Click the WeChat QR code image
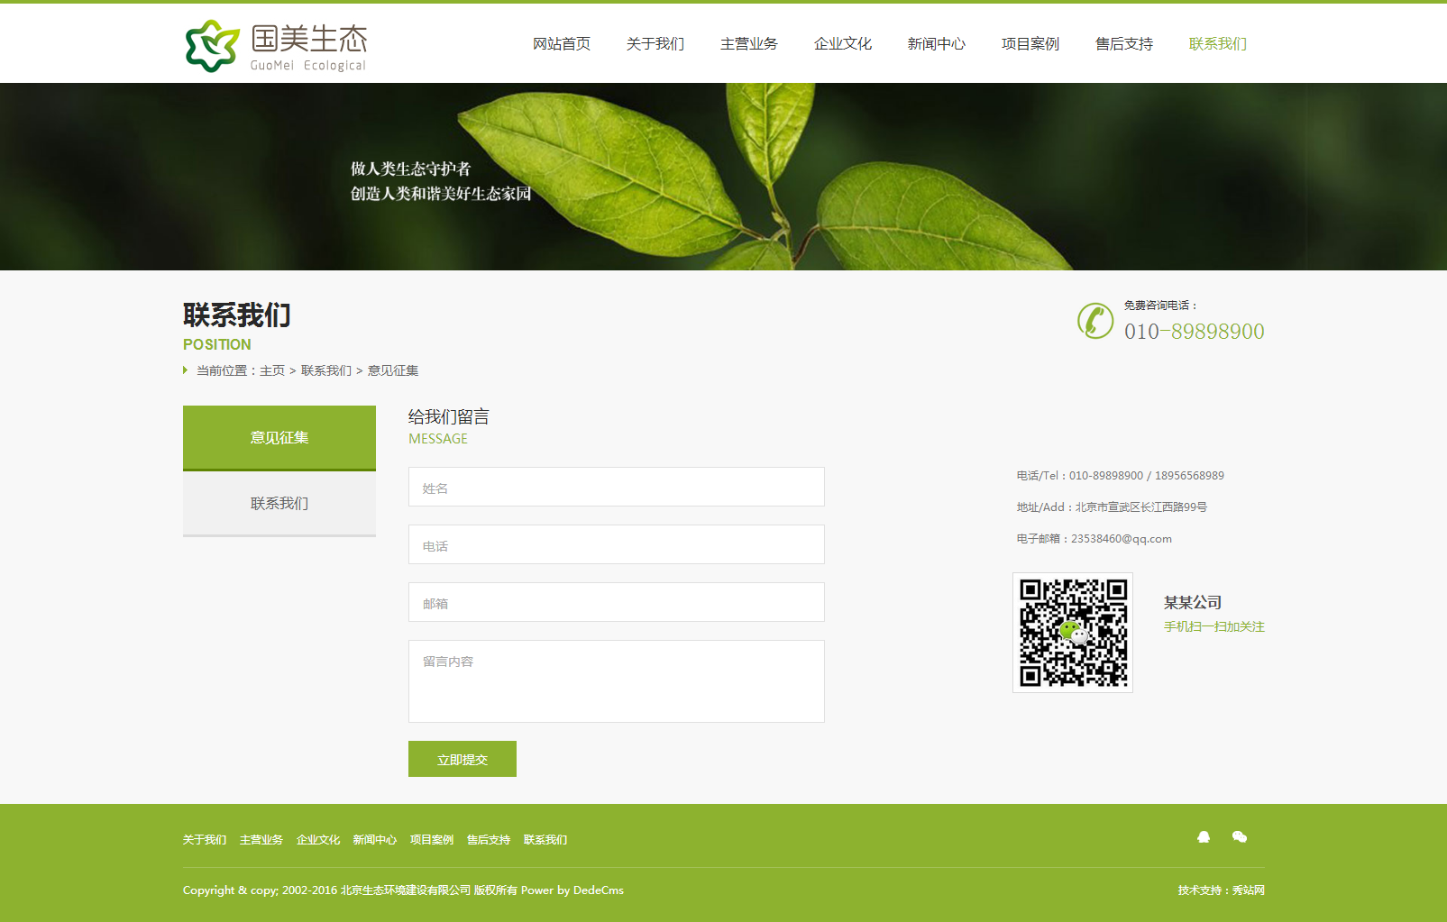The image size is (1447, 922). (x=1073, y=633)
